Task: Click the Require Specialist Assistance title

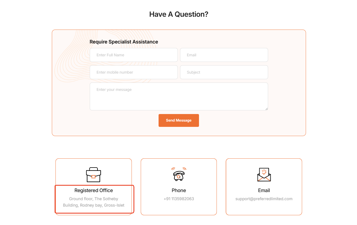Action: tap(124, 42)
